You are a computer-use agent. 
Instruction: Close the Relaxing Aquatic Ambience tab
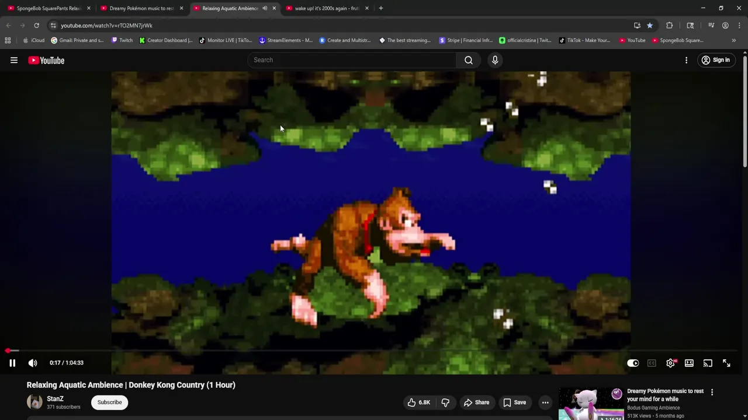coord(274,8)
